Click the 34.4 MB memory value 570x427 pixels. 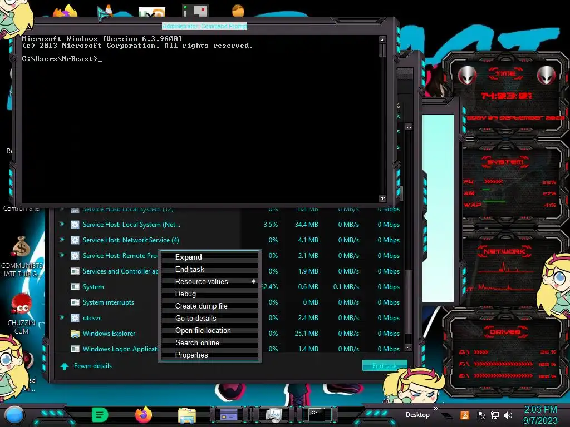pyautogui.click(x=307, y=225)
